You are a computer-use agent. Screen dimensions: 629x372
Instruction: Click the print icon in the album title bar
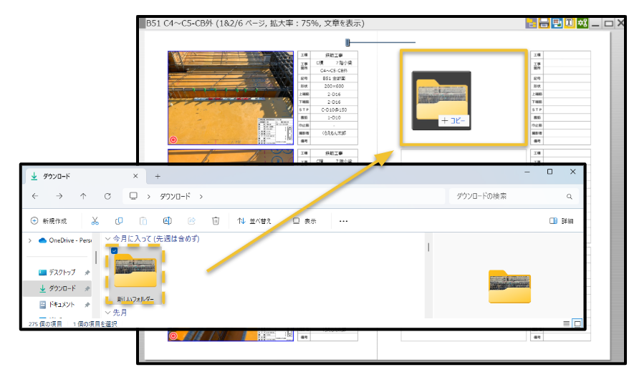point(544,24)
